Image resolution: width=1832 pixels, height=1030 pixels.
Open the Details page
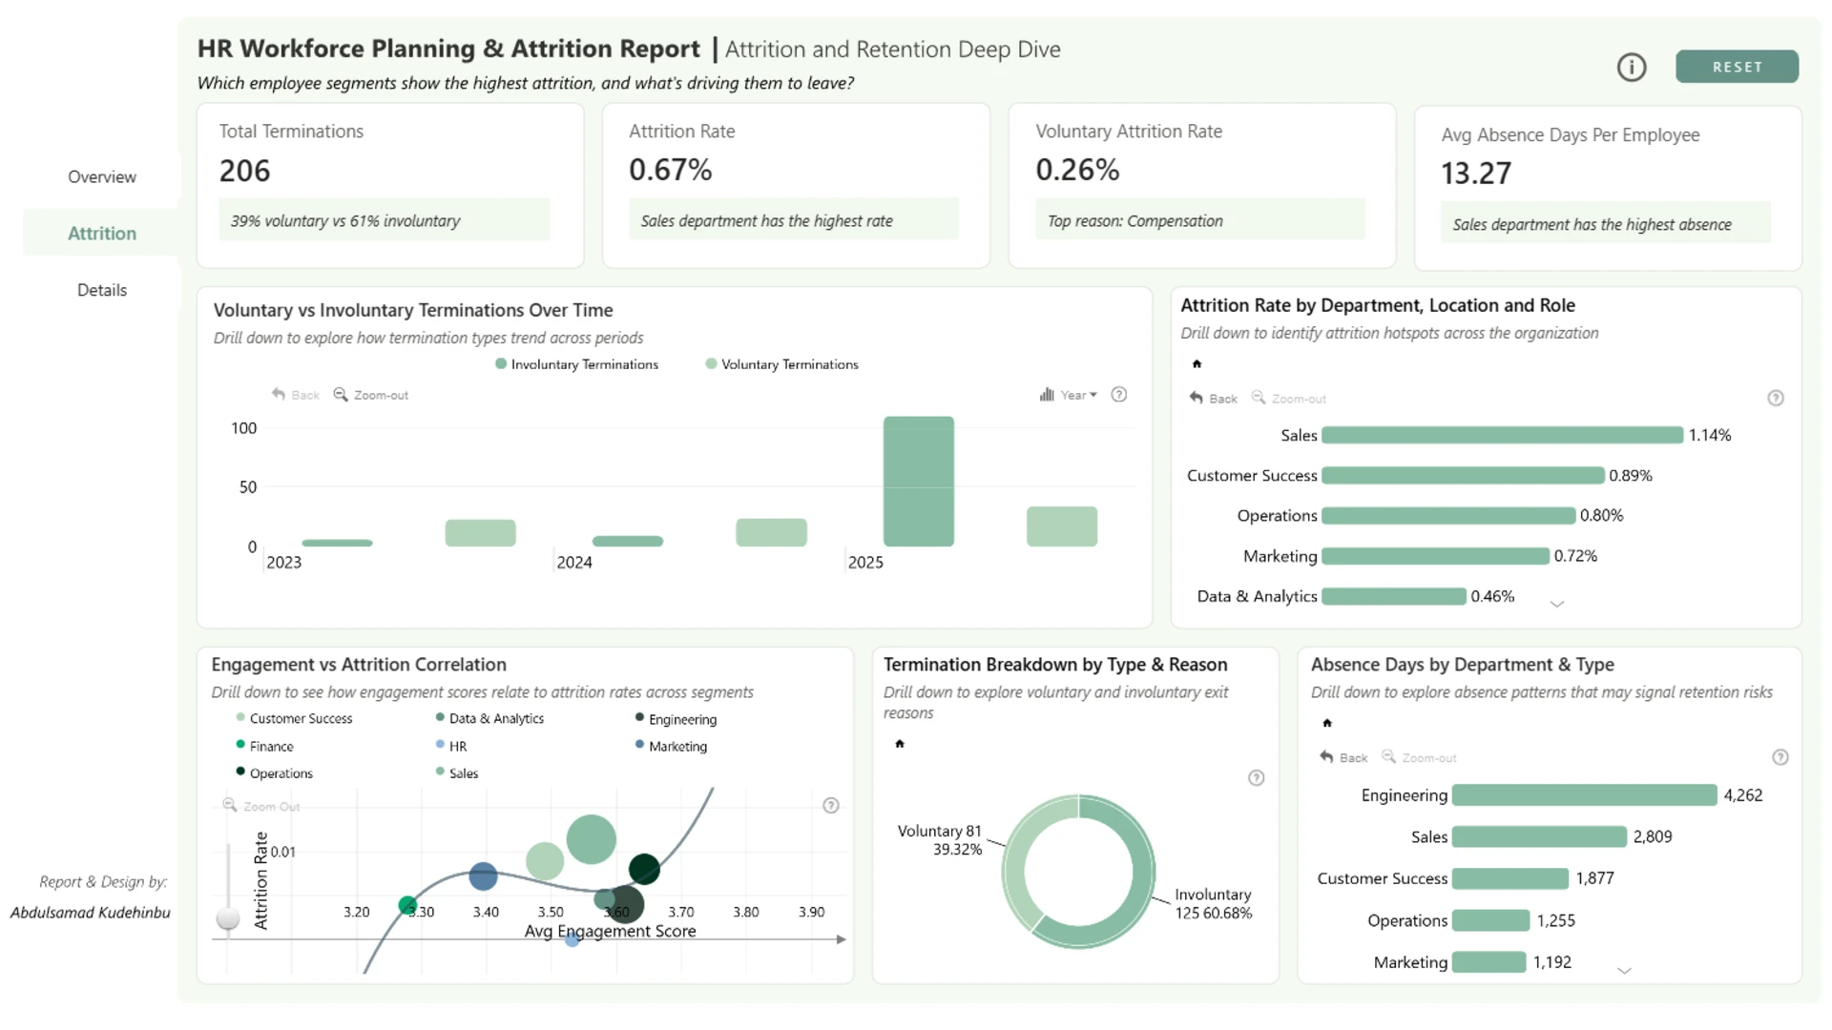point(102,290)
